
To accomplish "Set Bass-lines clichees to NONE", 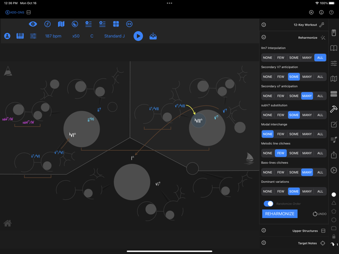I will pos(267,172).
